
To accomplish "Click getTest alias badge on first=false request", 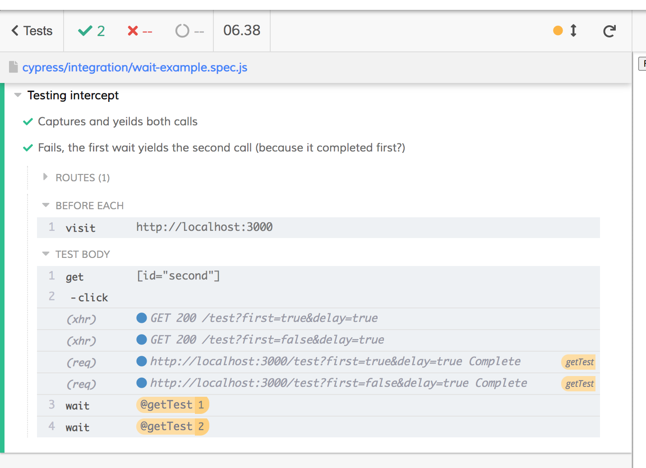I will click(579, 384).
